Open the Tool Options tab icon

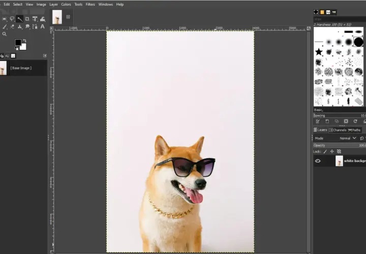[2, 56]
